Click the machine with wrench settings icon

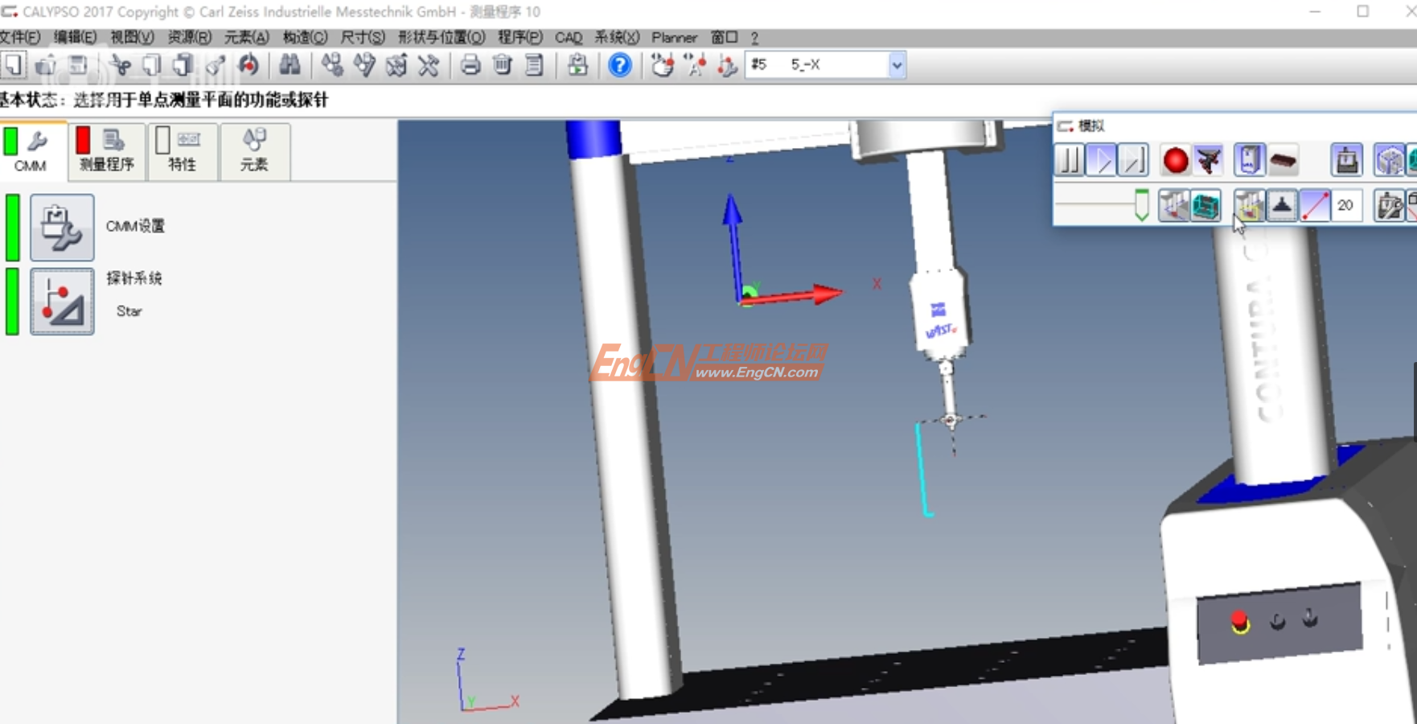[x=1389, y=206]
